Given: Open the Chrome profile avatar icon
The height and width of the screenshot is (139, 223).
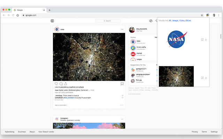Looking at the screenshot, I should (214, 15).
